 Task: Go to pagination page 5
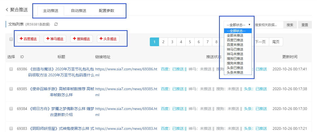pyautogui.click(x=190, y=42)
